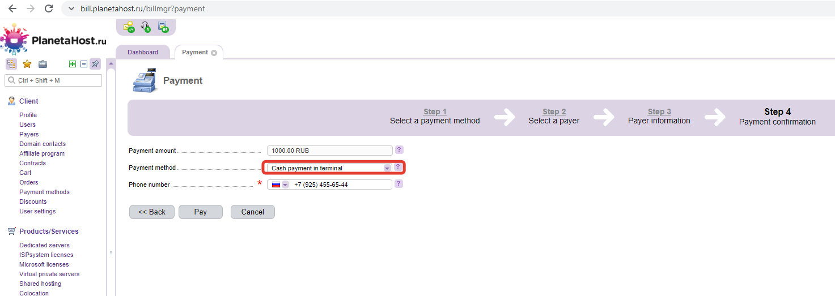
Task: Open the phone country flag dropdown
Action: click(279, 185)
